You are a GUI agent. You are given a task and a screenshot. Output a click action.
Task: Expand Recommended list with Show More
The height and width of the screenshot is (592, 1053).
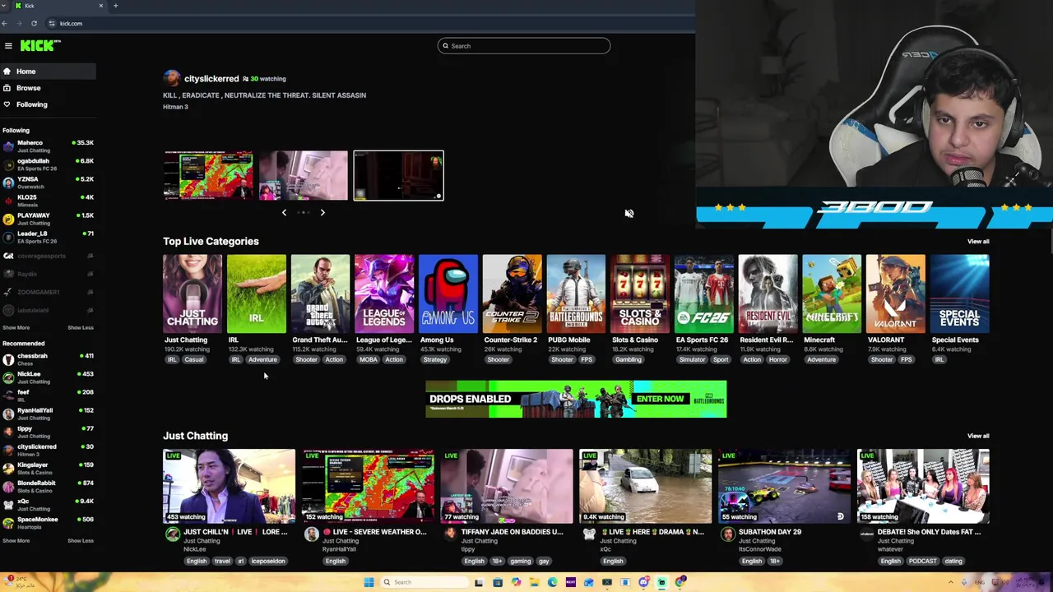coord(16,540)
